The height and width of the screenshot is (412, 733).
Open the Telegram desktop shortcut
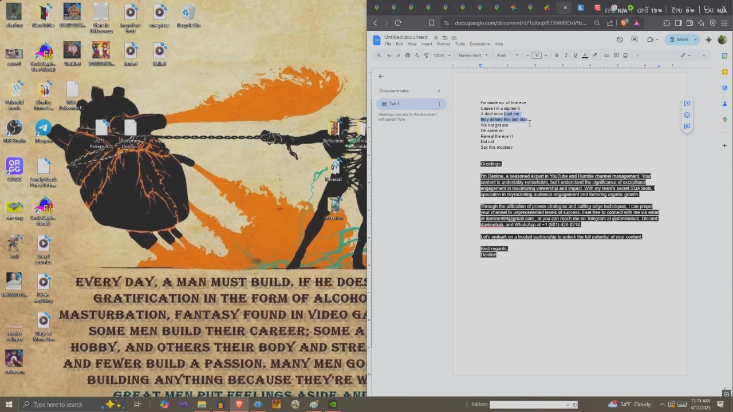tap(44, 131)
